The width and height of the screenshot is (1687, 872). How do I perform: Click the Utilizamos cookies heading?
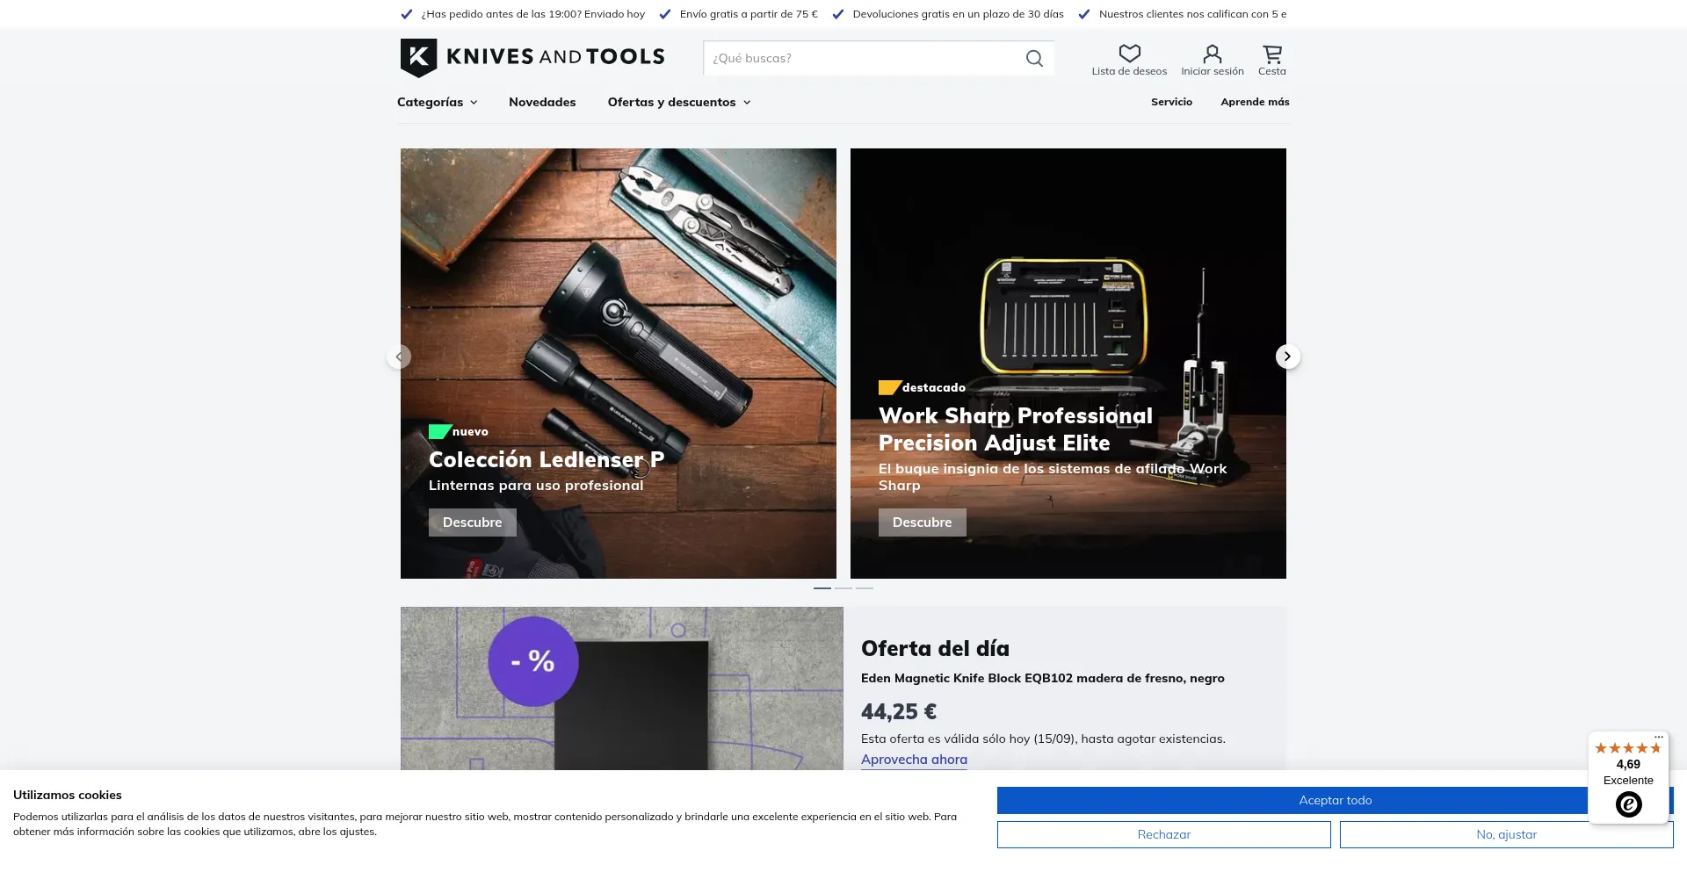pos(68,795)
